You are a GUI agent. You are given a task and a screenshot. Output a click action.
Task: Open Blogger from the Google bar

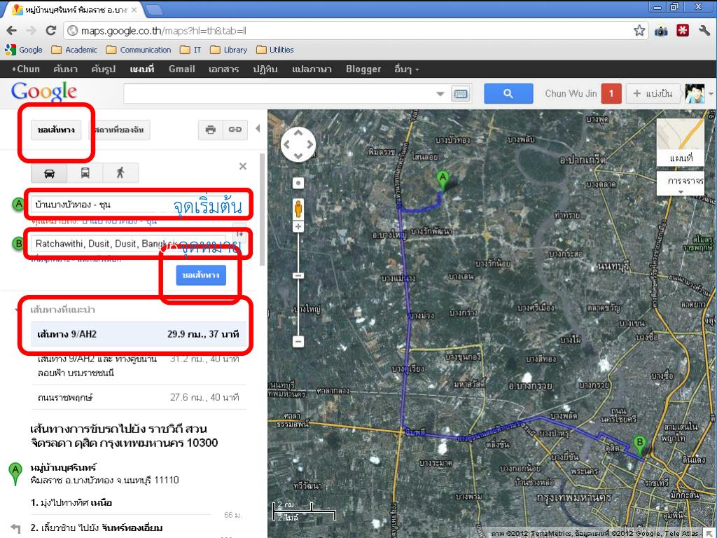[x=363, y=69]
